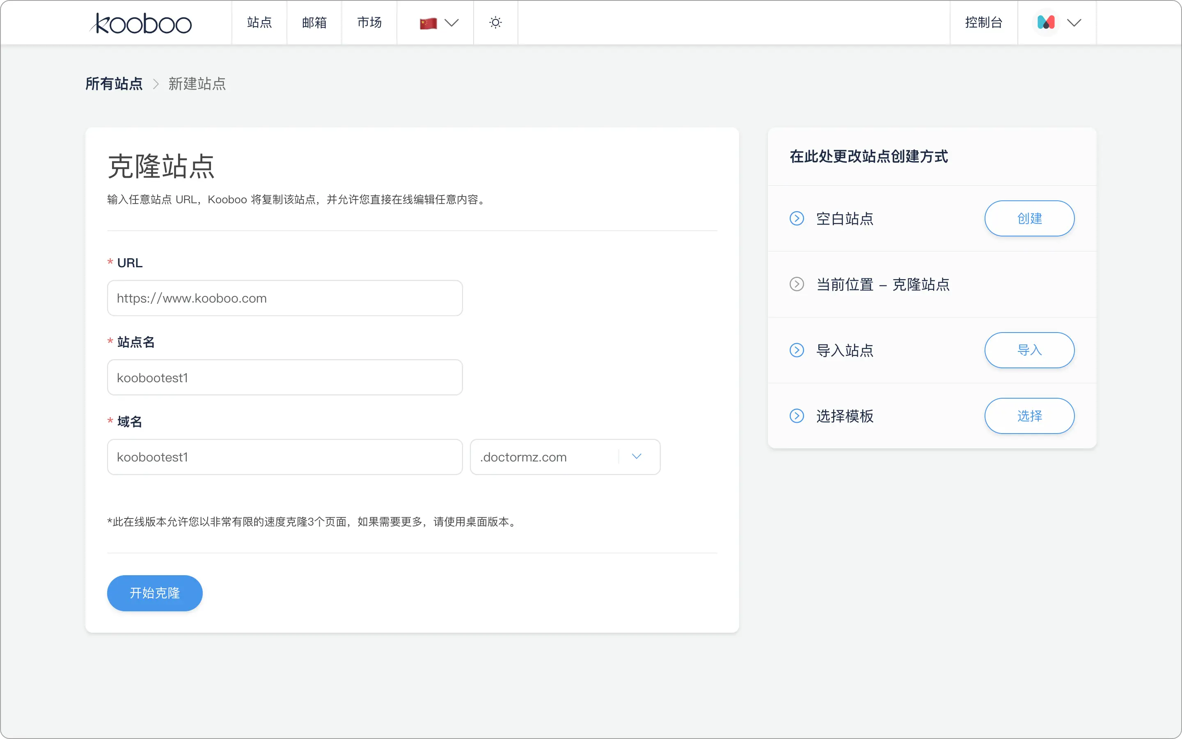This screenshot has width=1182, height=739.
Task: Navigate back via 所有站点 breadcrumb link
Action: tap(113, 84)
